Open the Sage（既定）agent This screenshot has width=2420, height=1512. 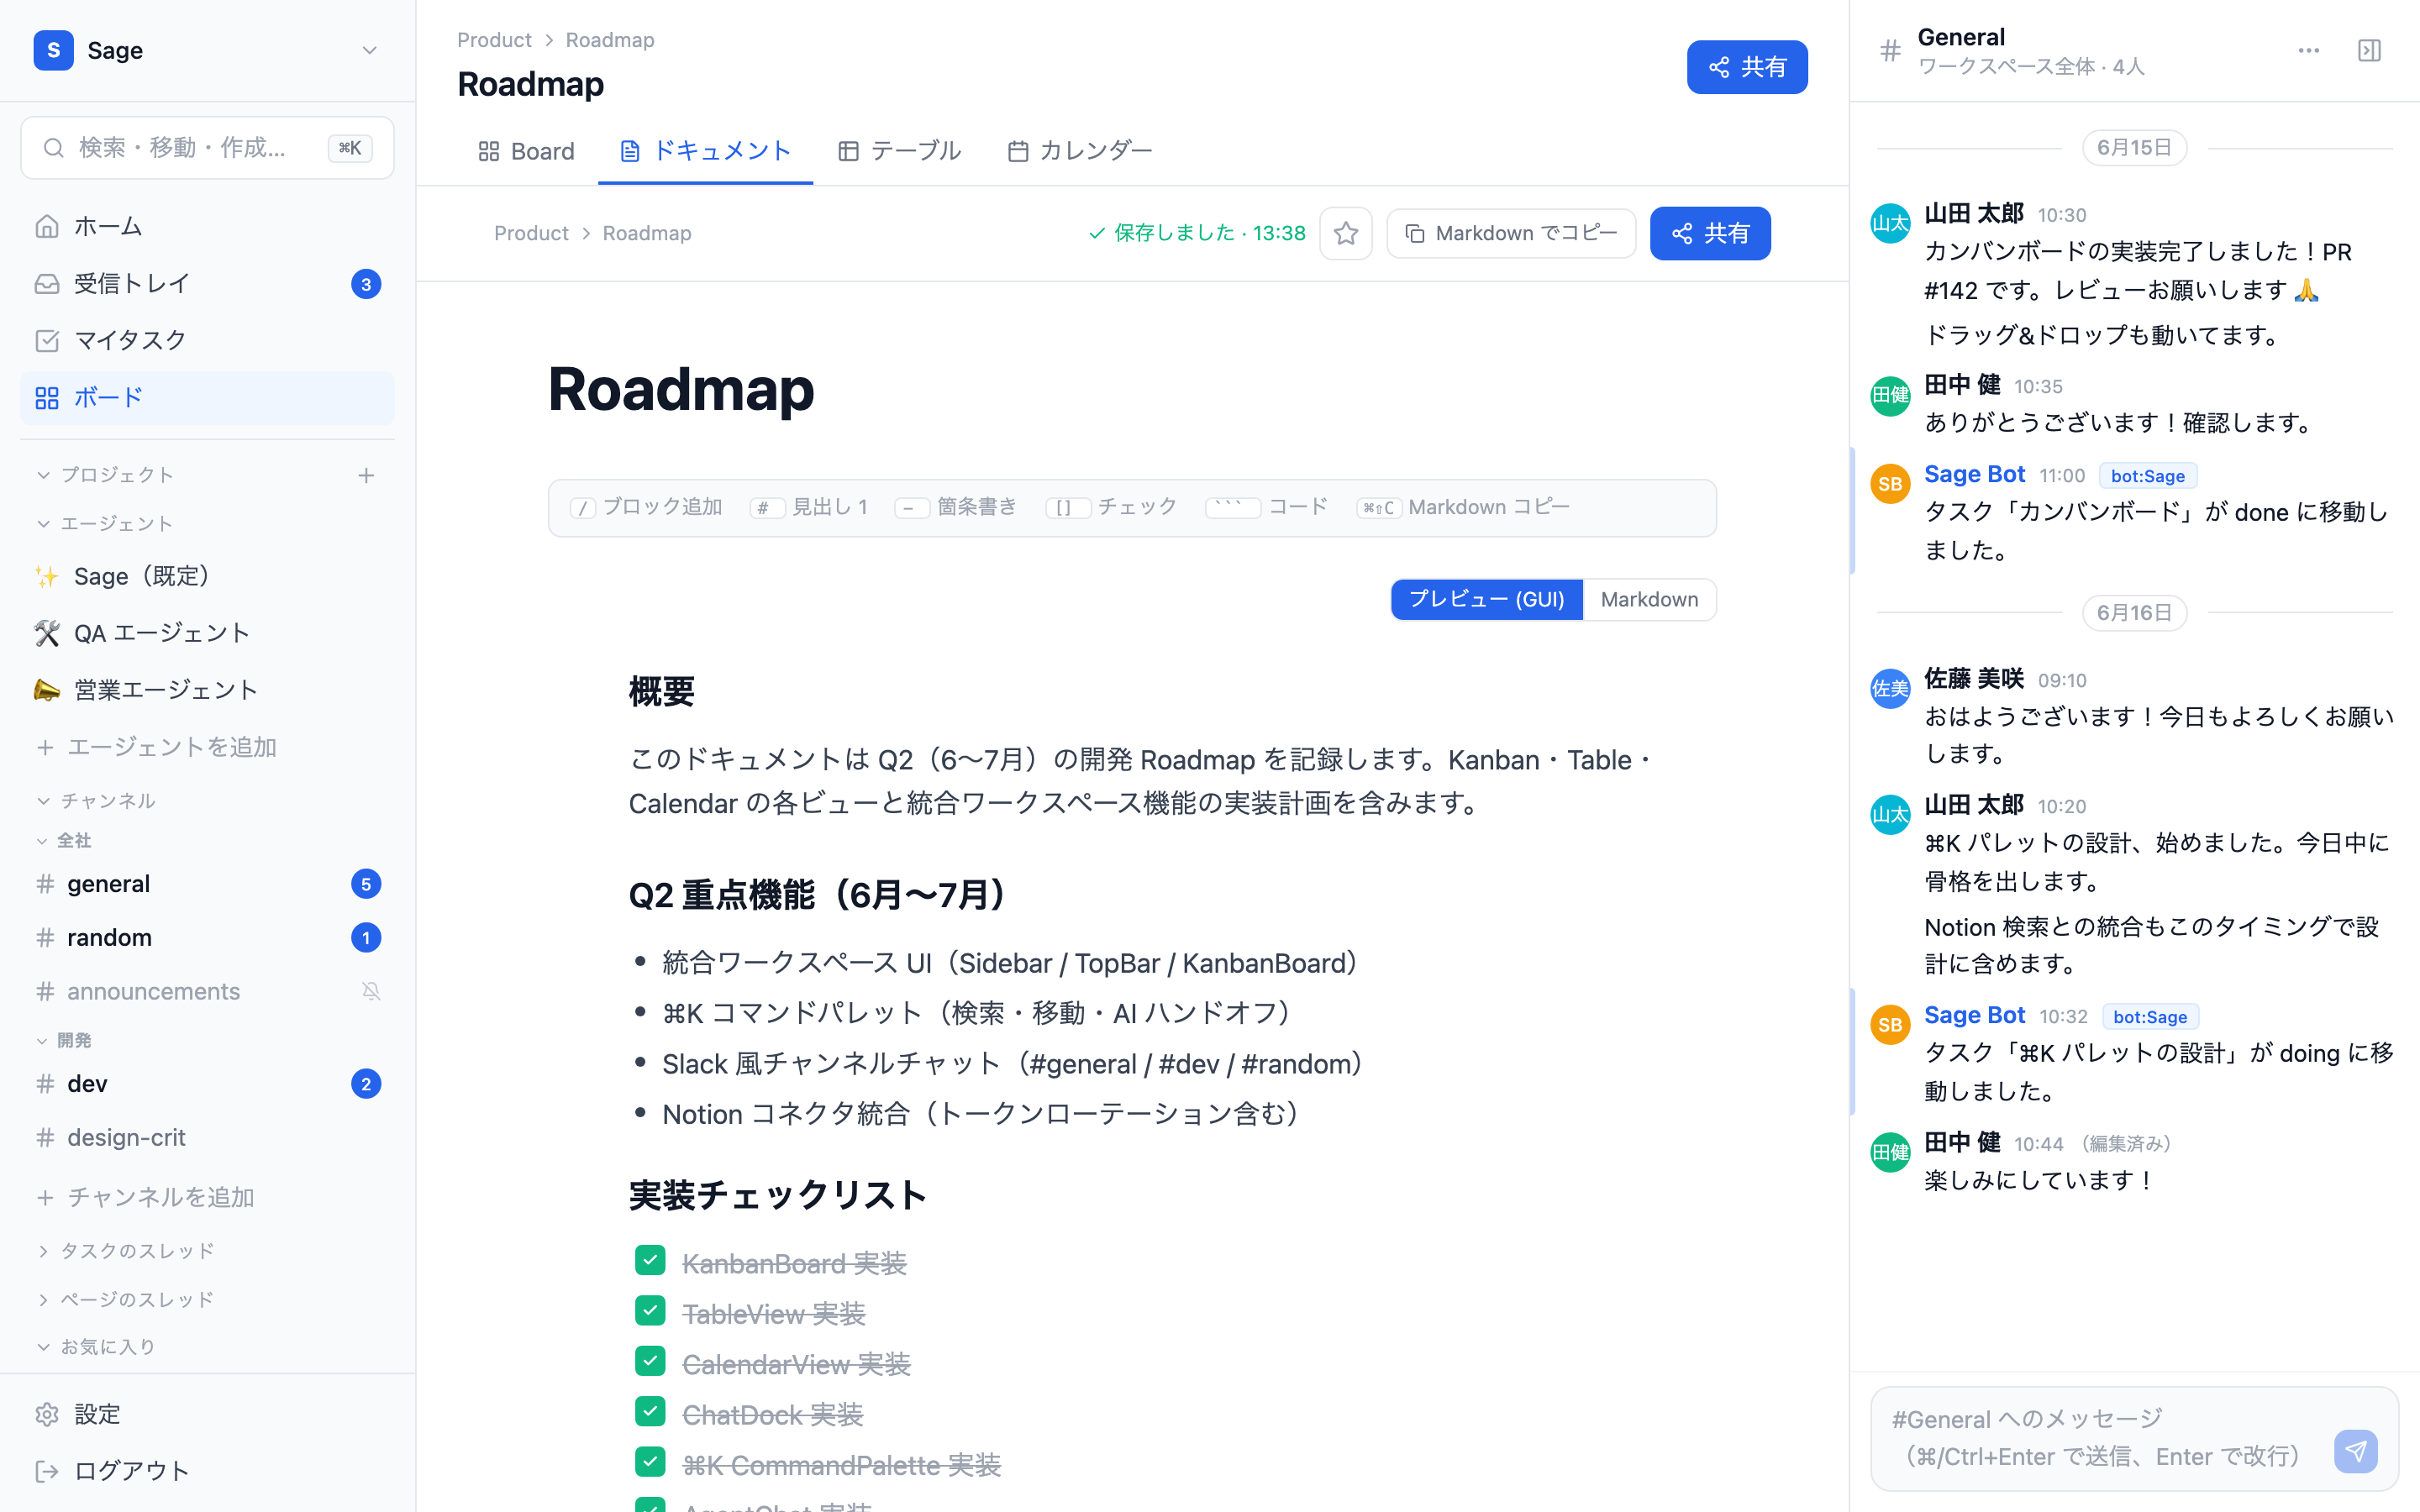pos(207,576)
